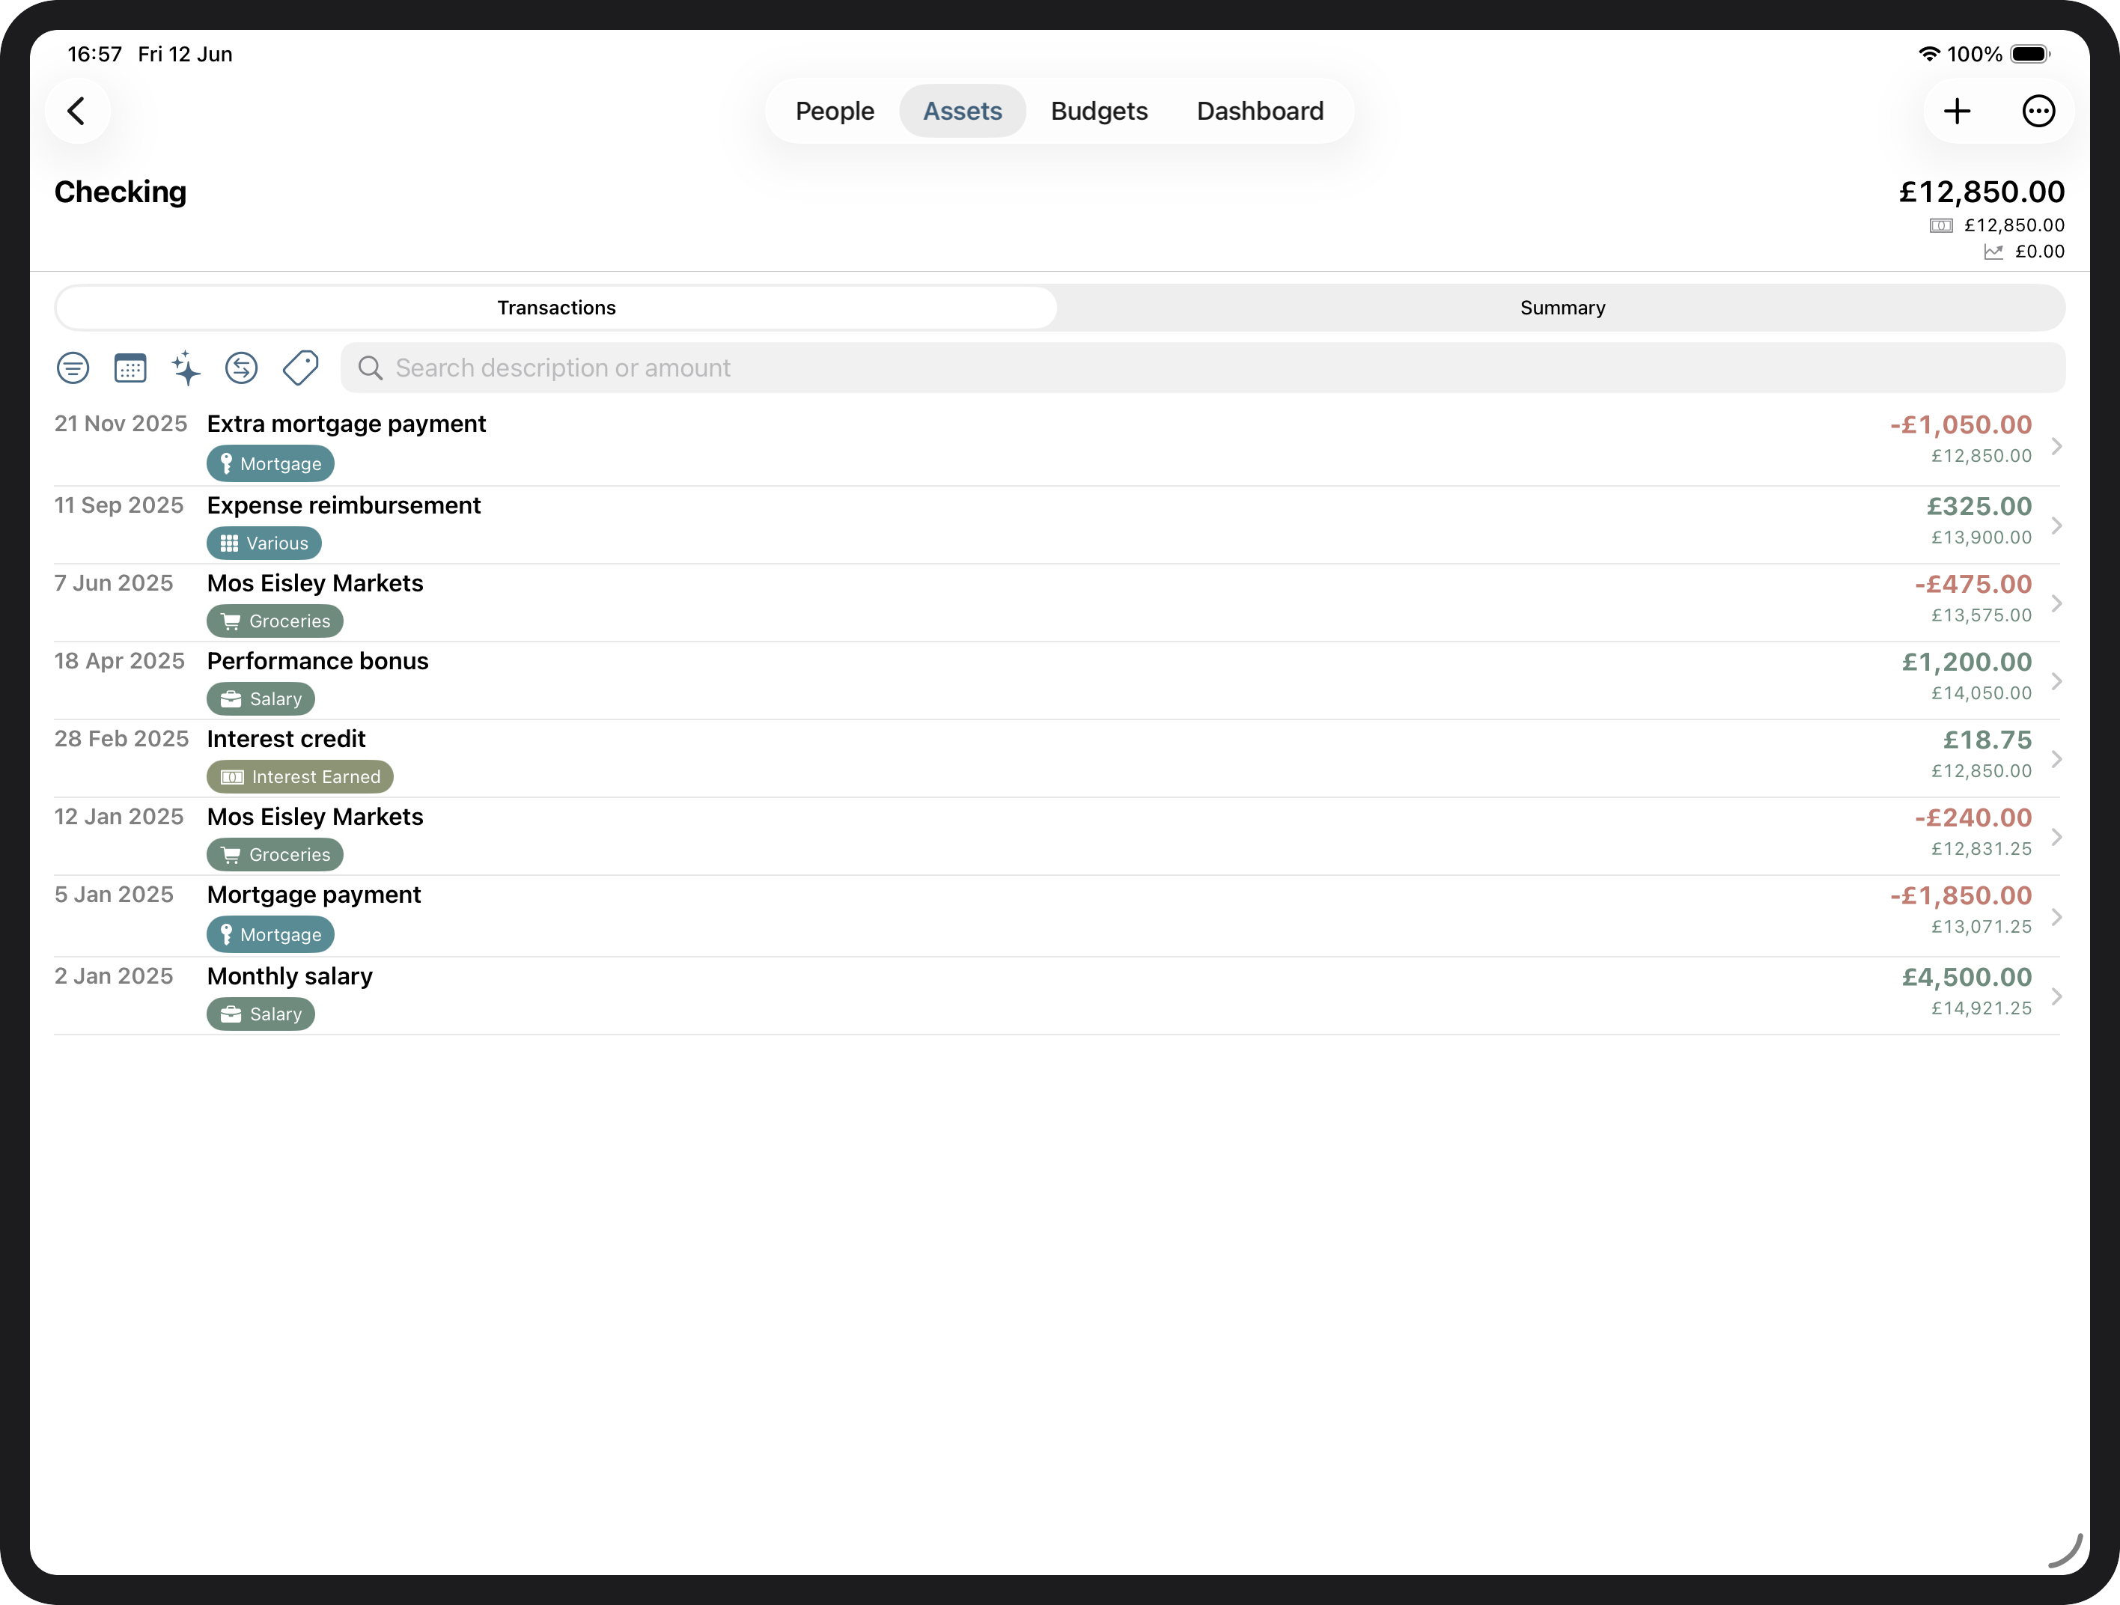Click the -£1,050.00 amount
The image size is (2120, 1605).
tap(1960, 424)
